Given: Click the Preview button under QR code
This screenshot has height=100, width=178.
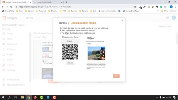Looking at the screenshot, I should coord(70,63).
